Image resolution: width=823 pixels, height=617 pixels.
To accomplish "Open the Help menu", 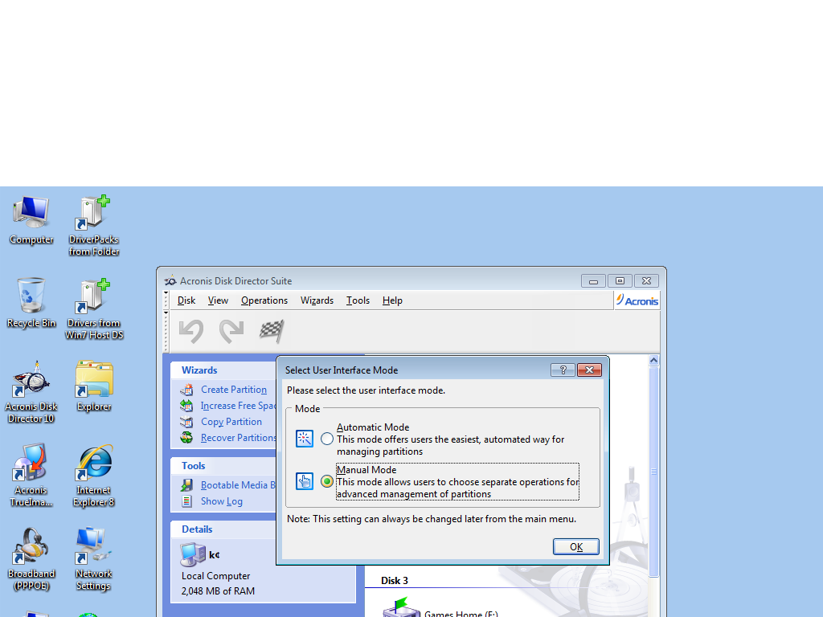I will coord(392,300).
